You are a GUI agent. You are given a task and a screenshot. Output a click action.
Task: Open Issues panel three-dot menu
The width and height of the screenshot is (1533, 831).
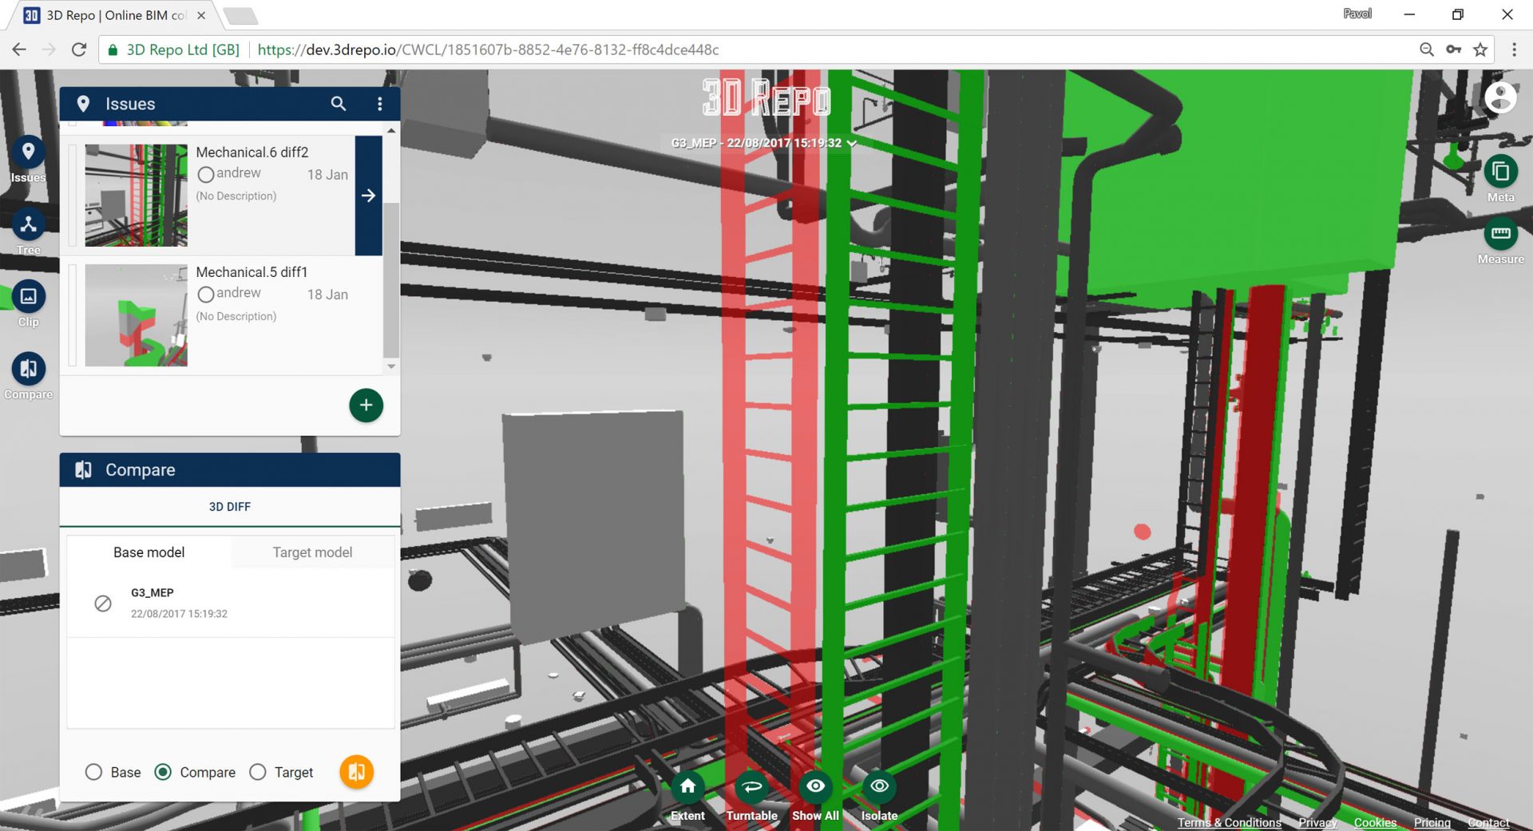380,104
